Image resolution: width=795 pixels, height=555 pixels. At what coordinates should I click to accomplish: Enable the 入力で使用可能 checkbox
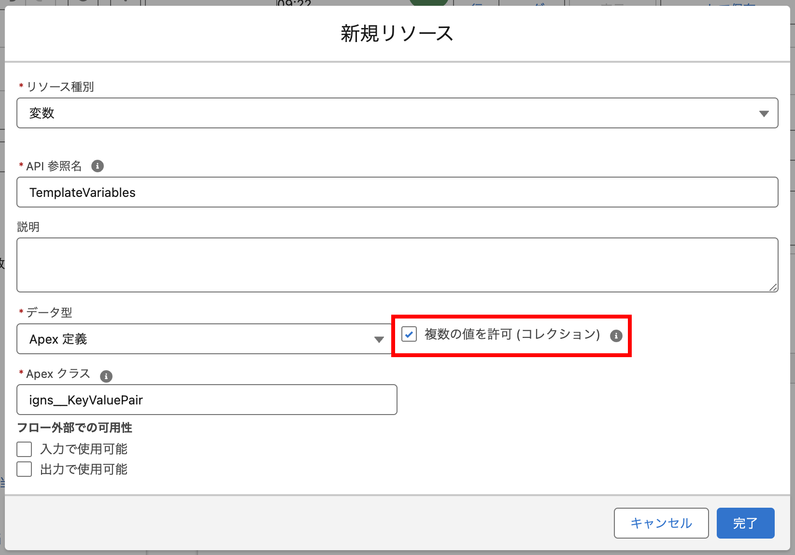pyautogui.click(x=24, y=449)
